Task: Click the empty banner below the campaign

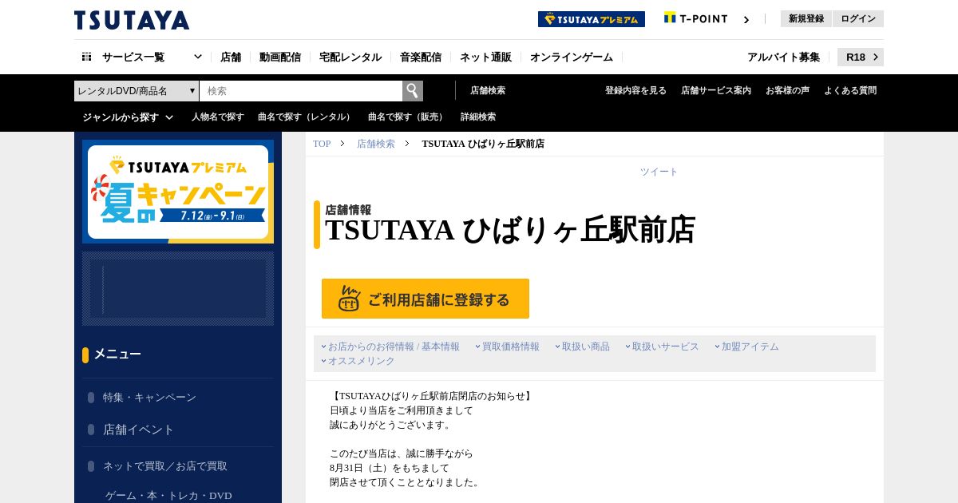Action: coord(178,289)
